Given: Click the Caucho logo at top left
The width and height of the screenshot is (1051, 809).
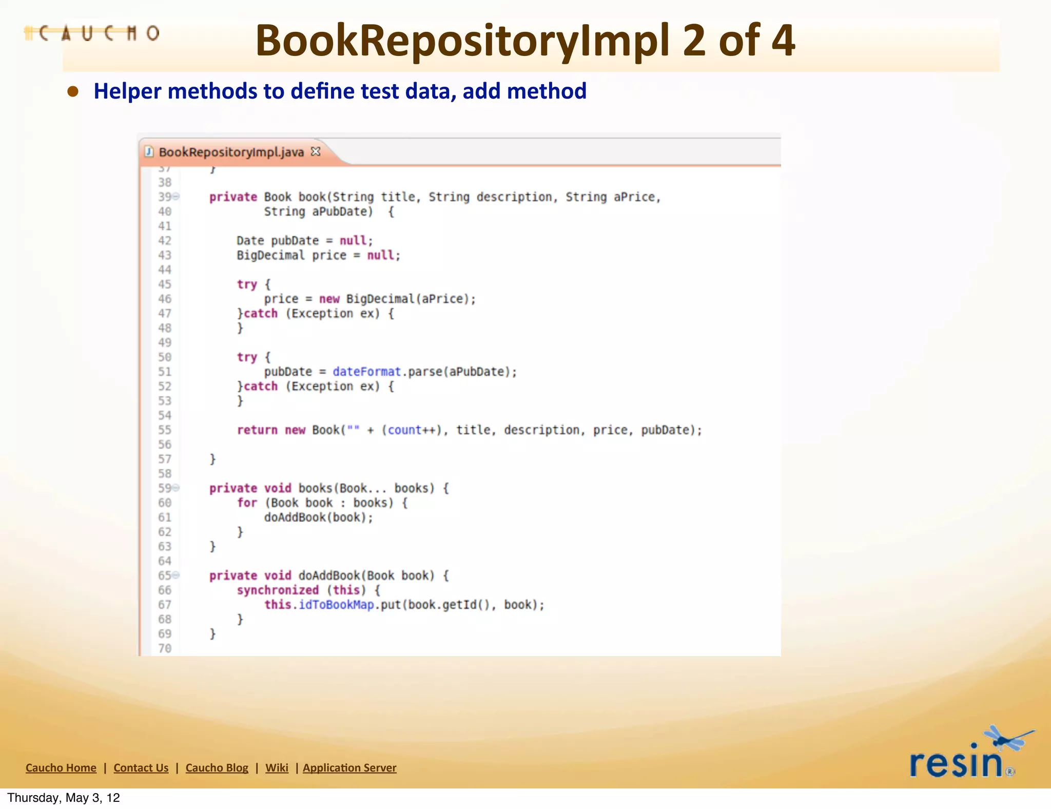Looking at the screenshot, I should pos(92,33).
